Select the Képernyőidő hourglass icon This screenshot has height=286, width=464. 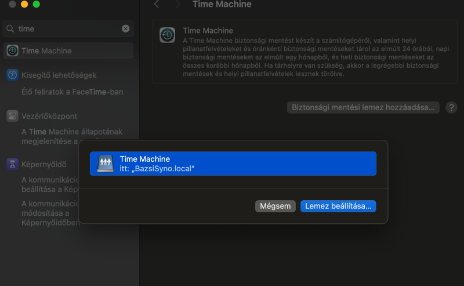(12, 164)
